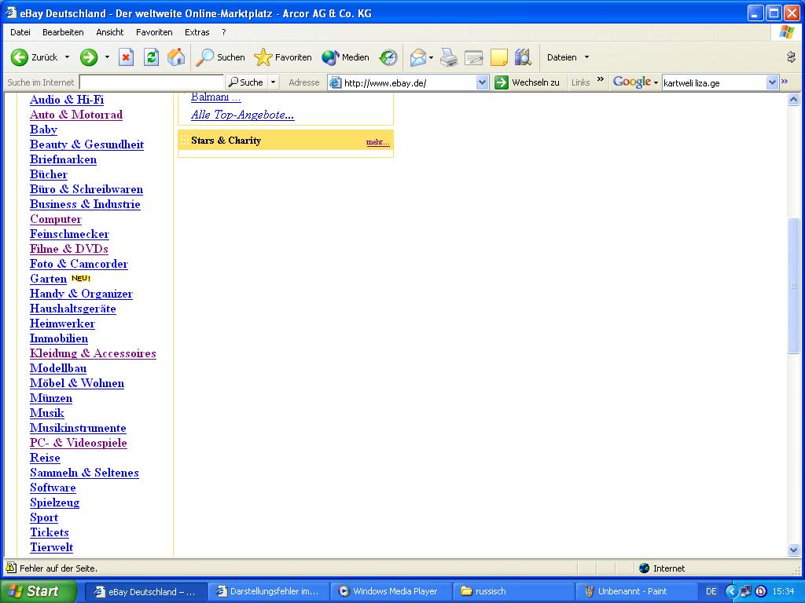
Task: Open the Computer category link
Action: point(56,219)
